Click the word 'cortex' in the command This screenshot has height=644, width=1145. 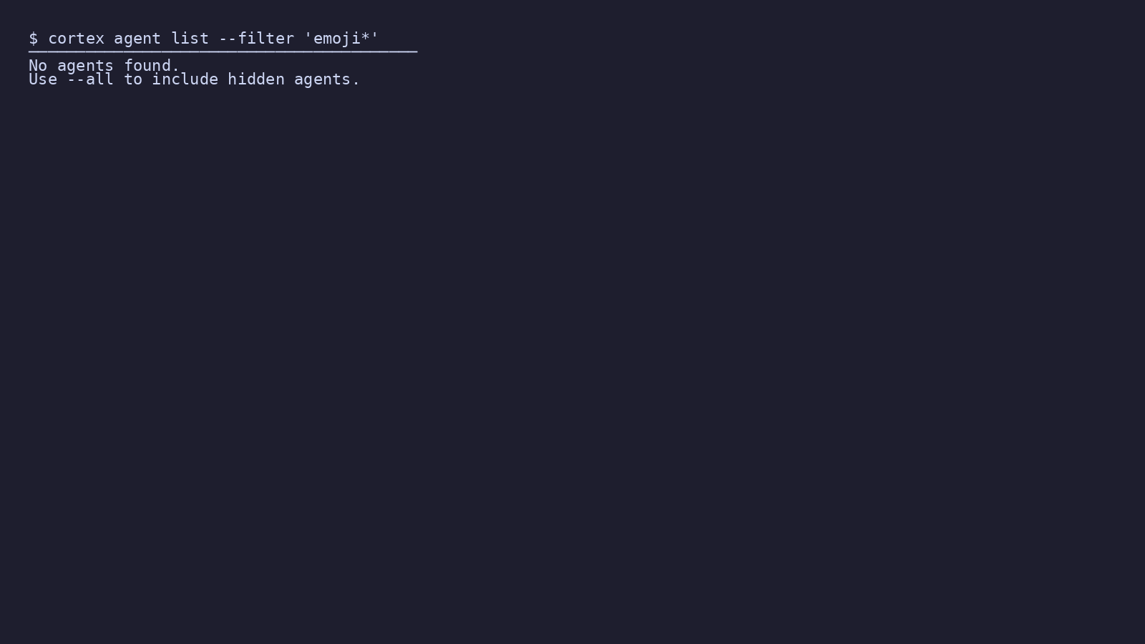click(x=76, y=39)
